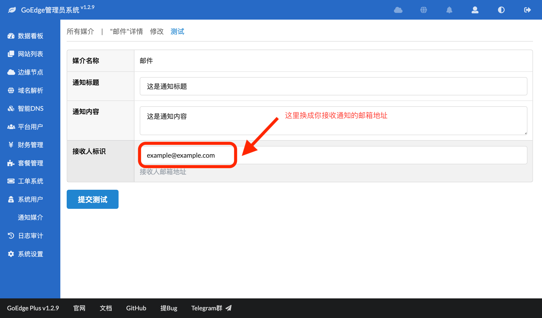Click the 智能DNS cubes icon
542x318 pixels.
point(11,108)
